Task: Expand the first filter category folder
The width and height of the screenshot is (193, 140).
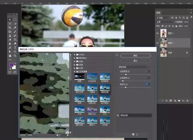Action: tap(74, 55)
